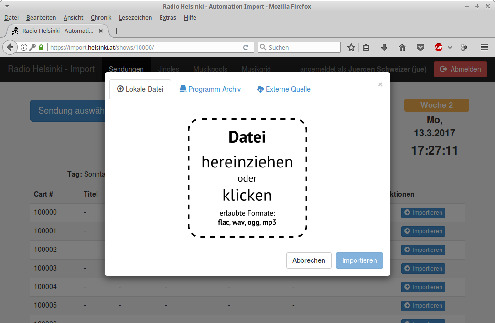Expand the Adblock Plus dropdown arrow
The image size is (495, 323).
point(450,47)
